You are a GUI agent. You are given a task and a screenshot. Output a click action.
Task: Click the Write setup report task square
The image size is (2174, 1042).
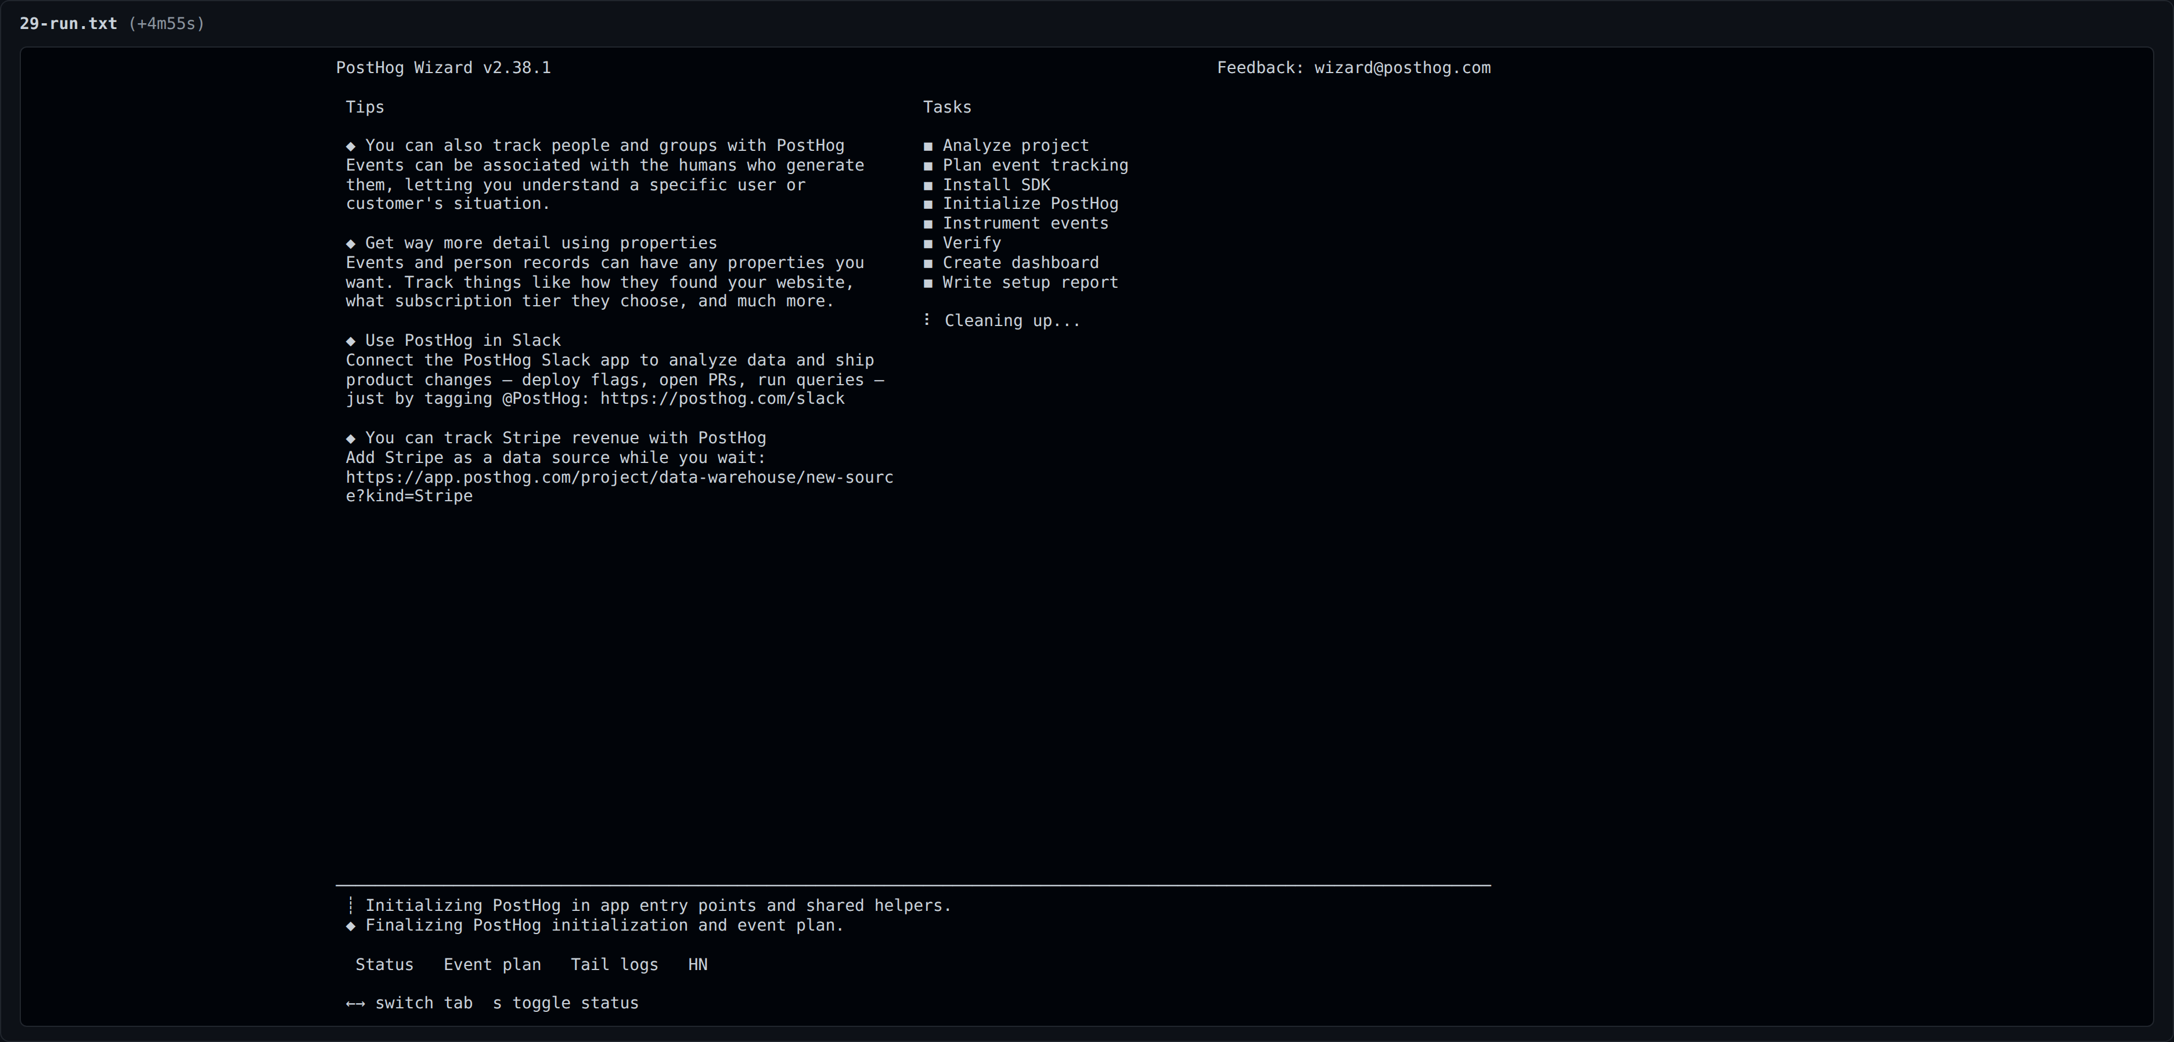pyautogui.click(x=928, y=283)
